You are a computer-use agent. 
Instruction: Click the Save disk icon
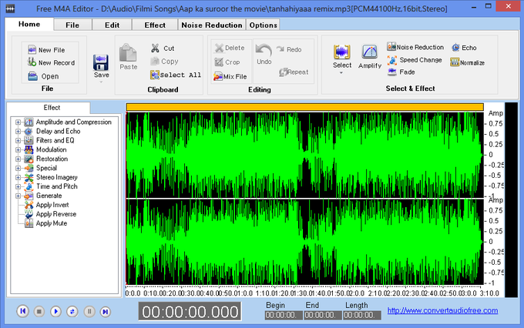click(101, 62)
